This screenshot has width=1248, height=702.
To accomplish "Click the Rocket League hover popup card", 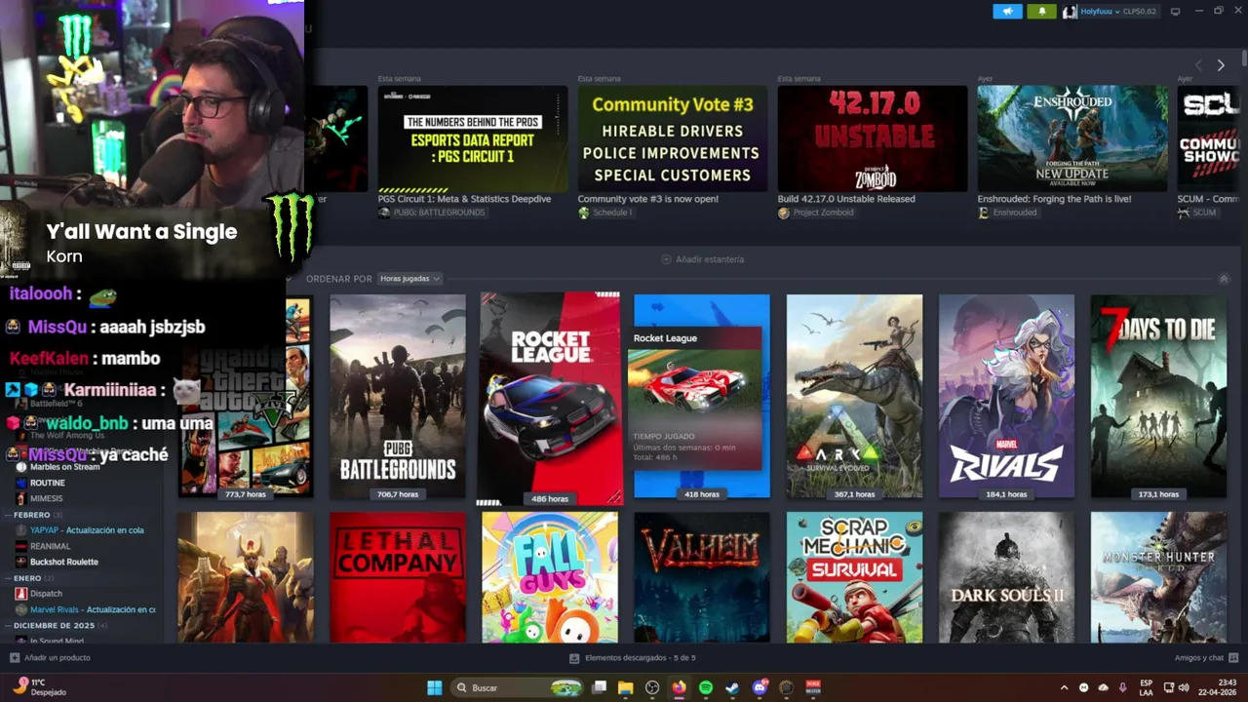I will pos(695,399).
